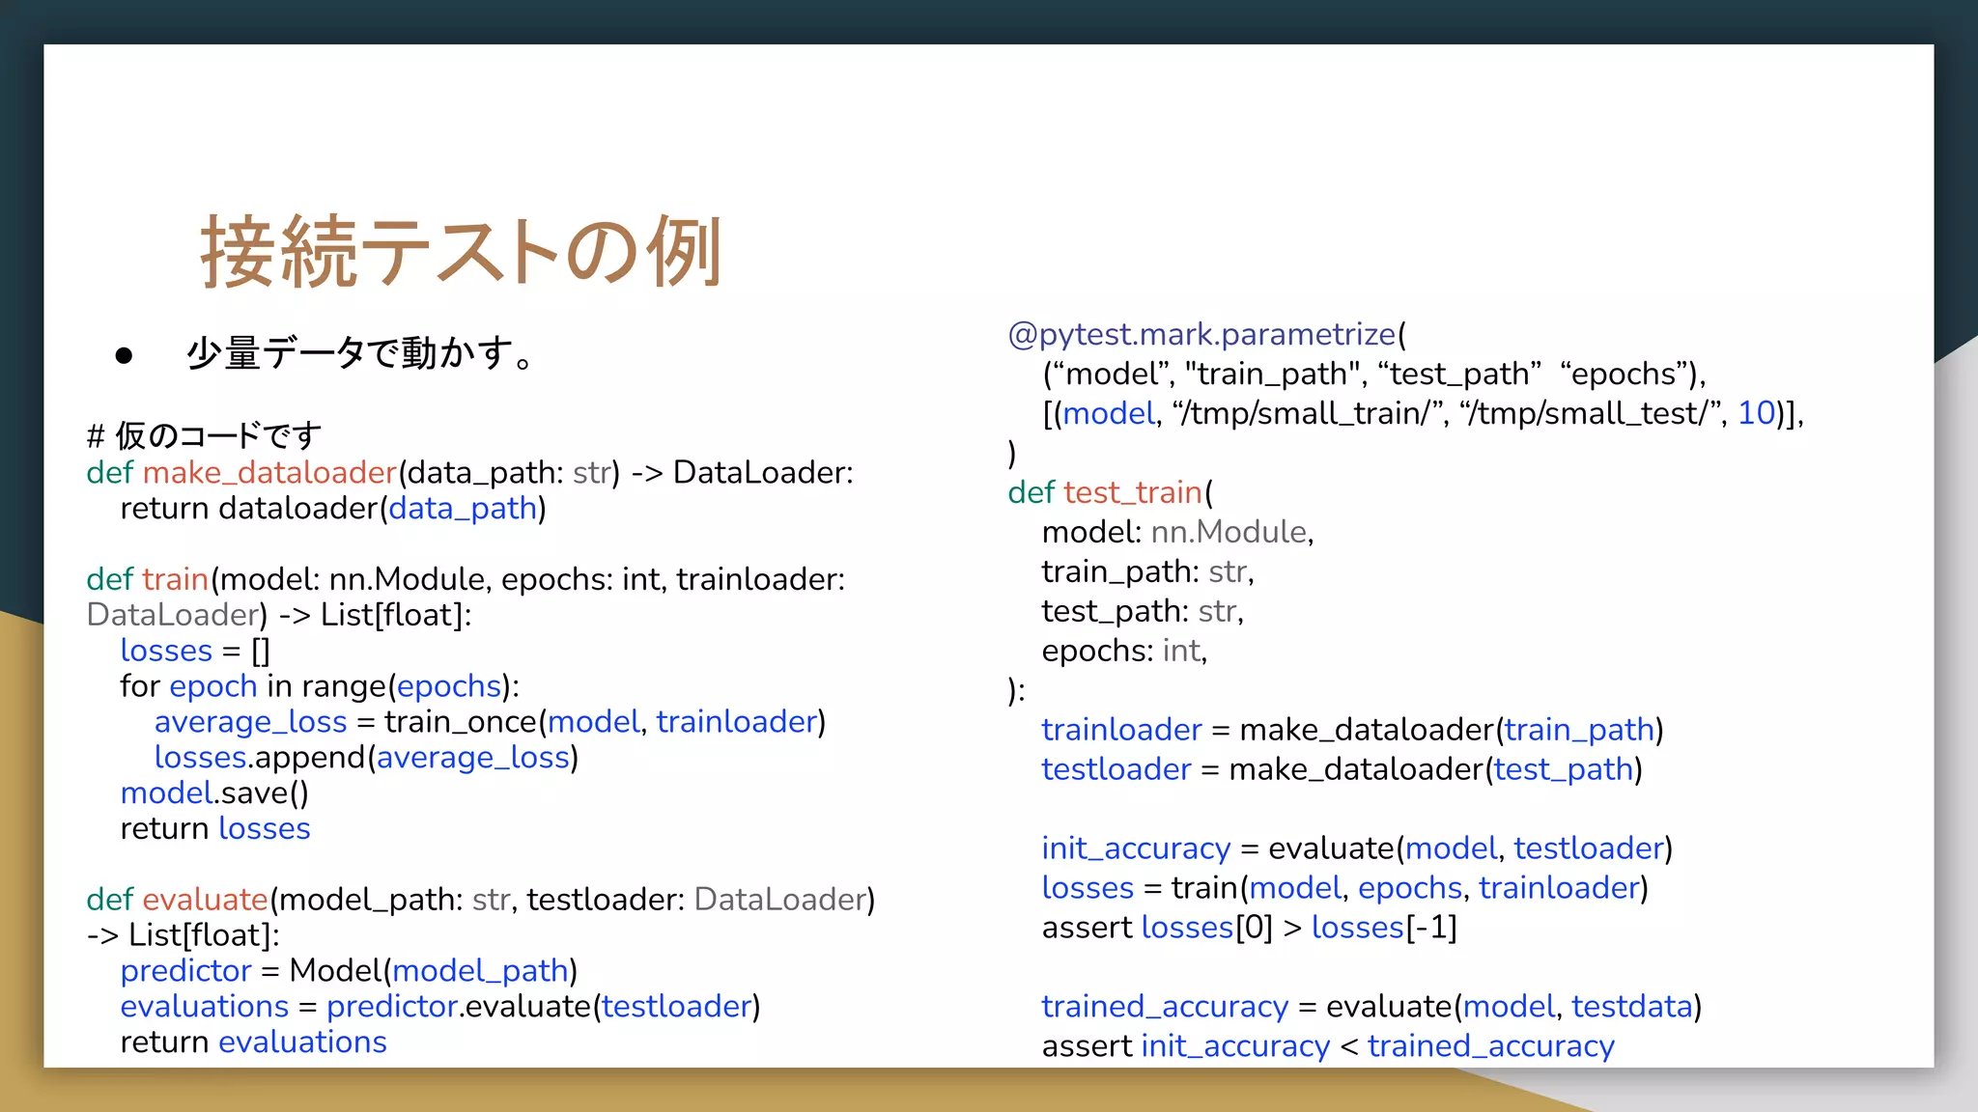Click the def make_dataloader line
This screenshot has height=1112, width=1978.
click(469, 472)
